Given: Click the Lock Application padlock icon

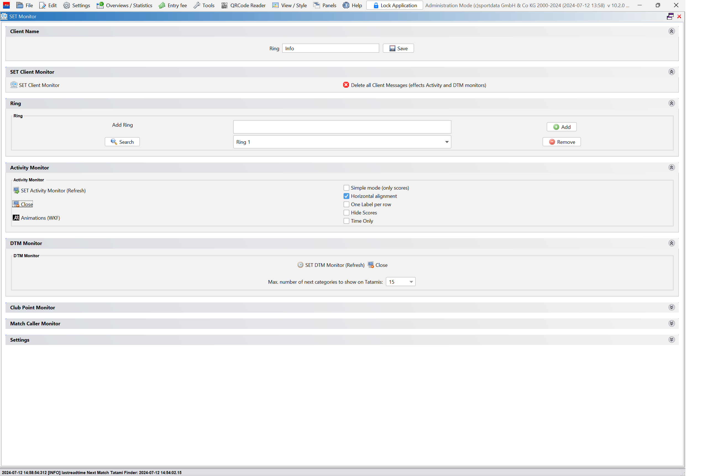Looking at the screenshot, I should [376, 6].
